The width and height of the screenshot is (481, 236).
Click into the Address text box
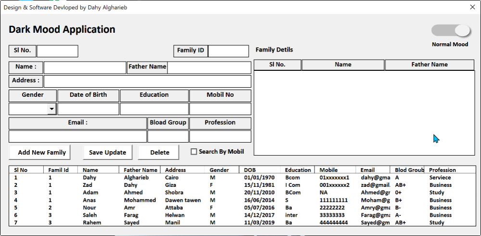pyautogui.click(x=147, y=81)
